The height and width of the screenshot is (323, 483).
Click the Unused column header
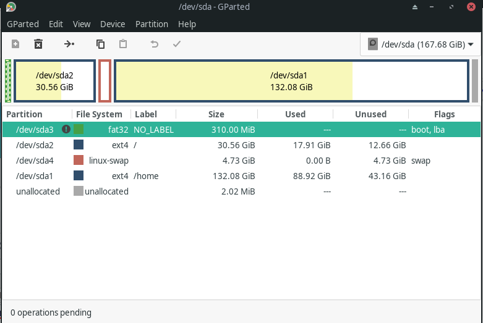[370, 114]
